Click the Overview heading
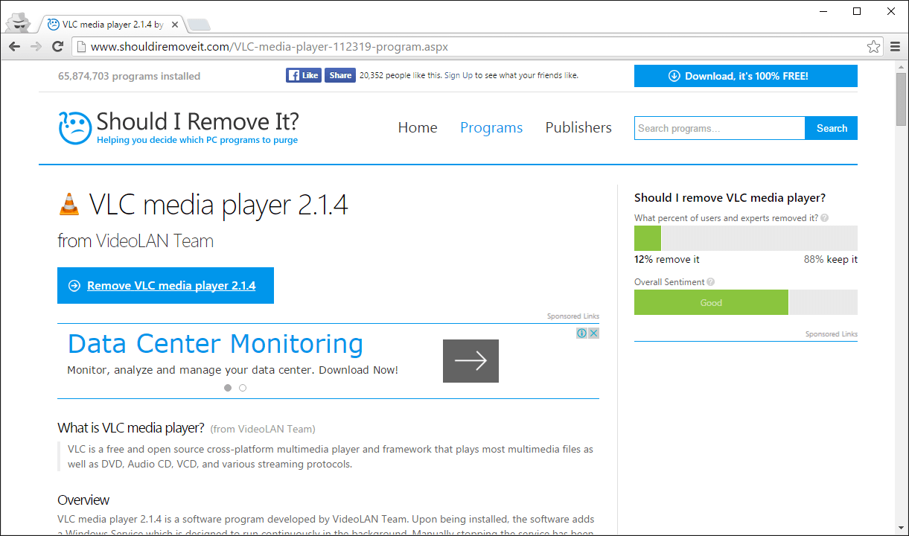The height and width of the screenshot is (536, 909). point(83,500)
